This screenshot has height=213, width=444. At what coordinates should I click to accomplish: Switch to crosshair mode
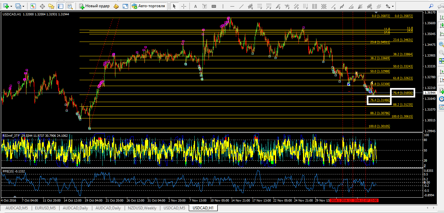click(x=184, y=6)
